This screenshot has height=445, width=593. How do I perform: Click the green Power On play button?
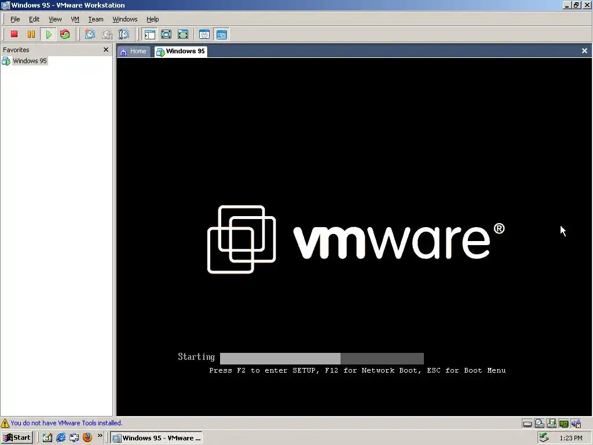49,34
